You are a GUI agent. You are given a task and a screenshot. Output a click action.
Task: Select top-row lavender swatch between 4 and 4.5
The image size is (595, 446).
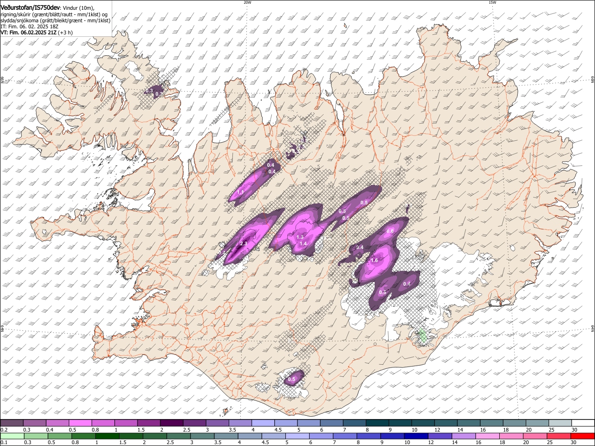click(x=262, y=423)
